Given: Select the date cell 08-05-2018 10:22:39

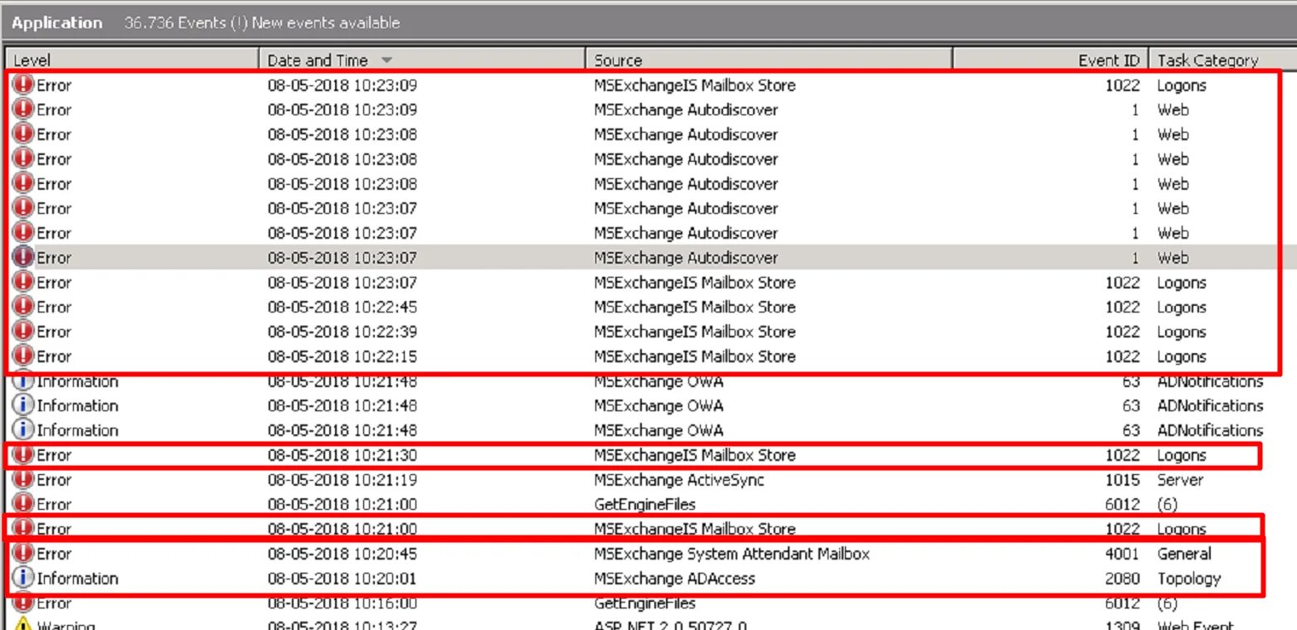Looking at the screenshot, I should point(342,332).
